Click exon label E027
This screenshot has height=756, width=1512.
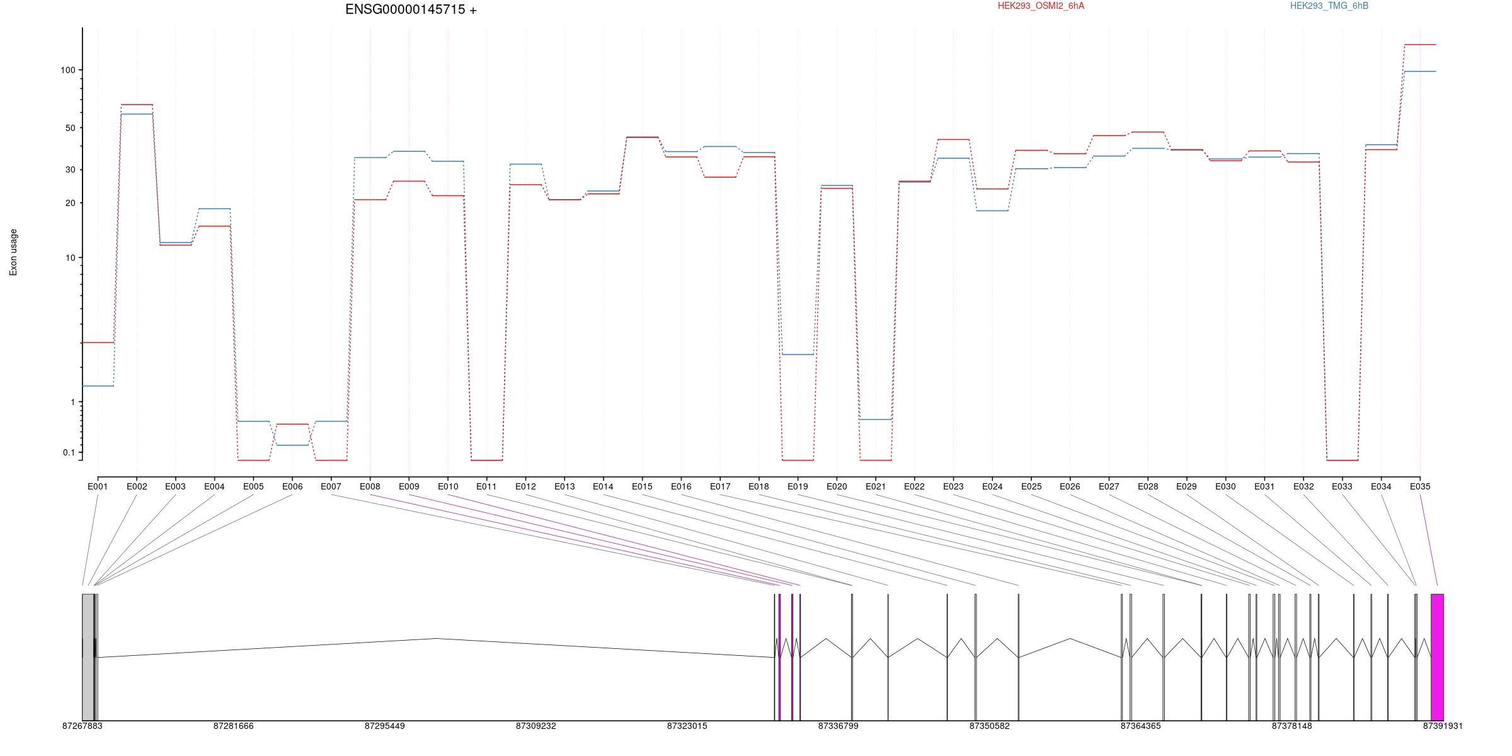pyautogui.click(x=1109, y=486)
